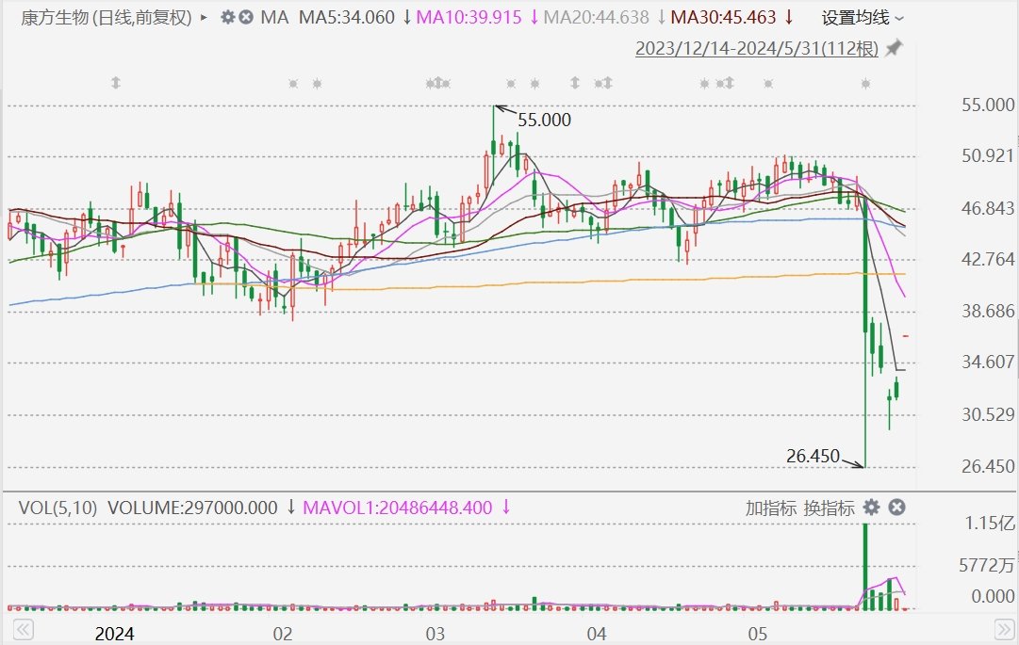Click the rightmost star event marker
Viewport: 1019px width, 645px height.
click(865, 84)
